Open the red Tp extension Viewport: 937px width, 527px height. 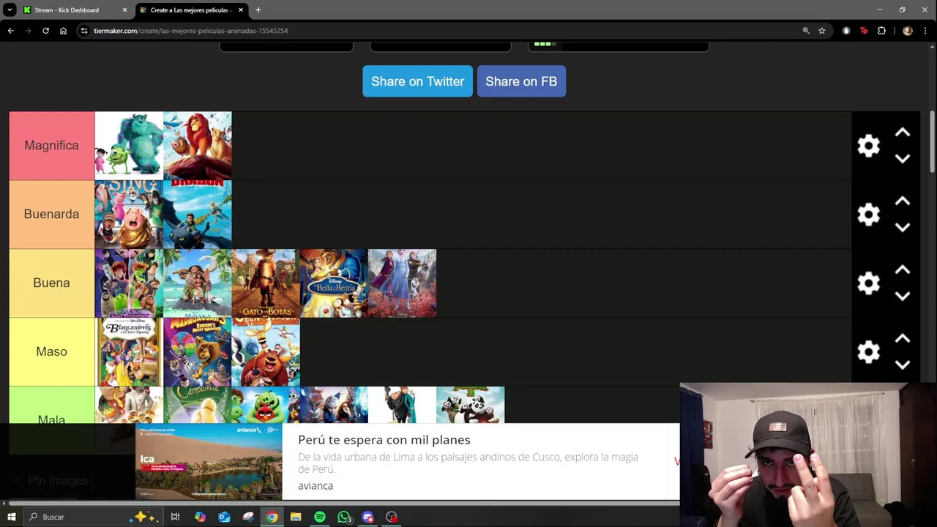click(864, 31)
